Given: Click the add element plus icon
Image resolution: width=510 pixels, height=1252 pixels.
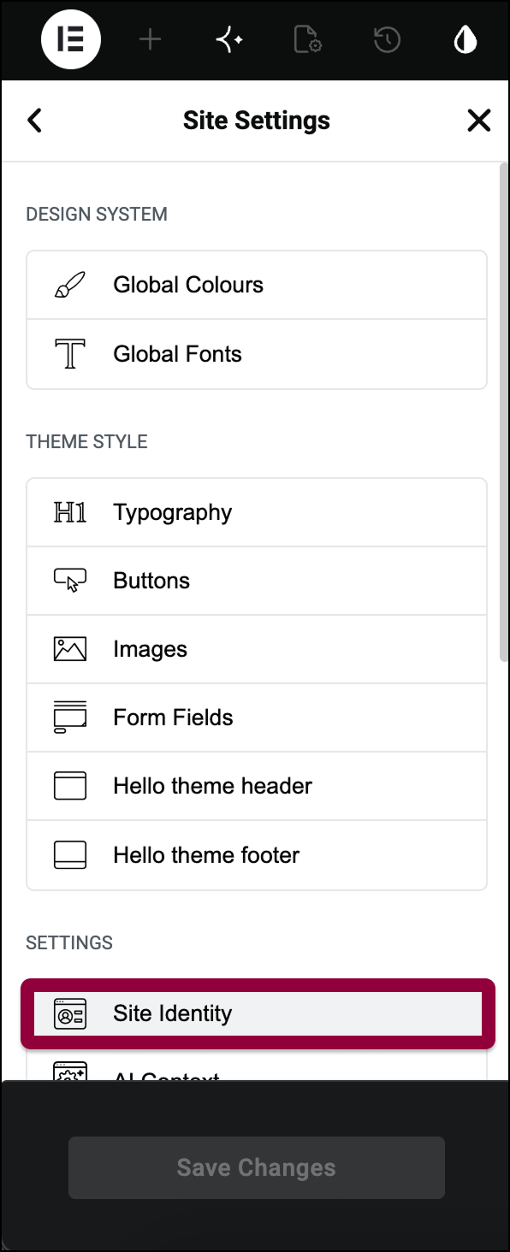Looking at the screenshot, I should pyautogui.click(x=150, y=40).
